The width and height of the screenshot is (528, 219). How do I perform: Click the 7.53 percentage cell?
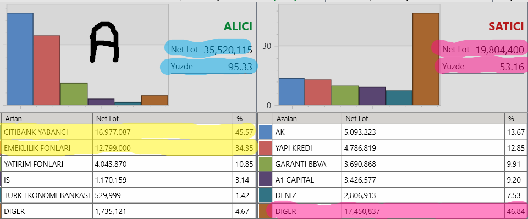tap(516, 195)
